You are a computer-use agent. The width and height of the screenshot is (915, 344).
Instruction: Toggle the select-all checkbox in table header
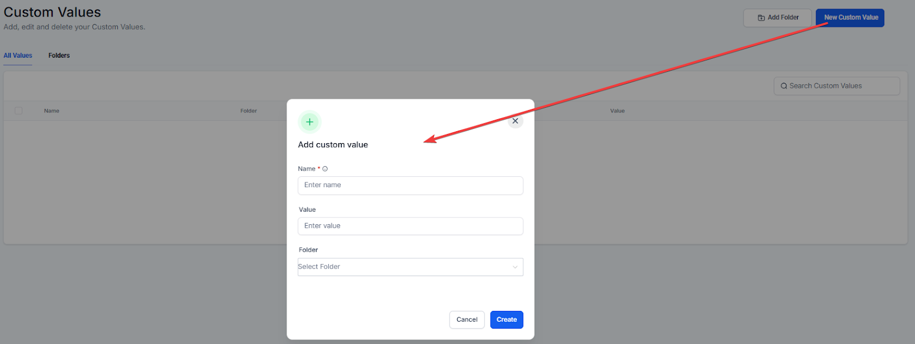click(x=18, y=111)
